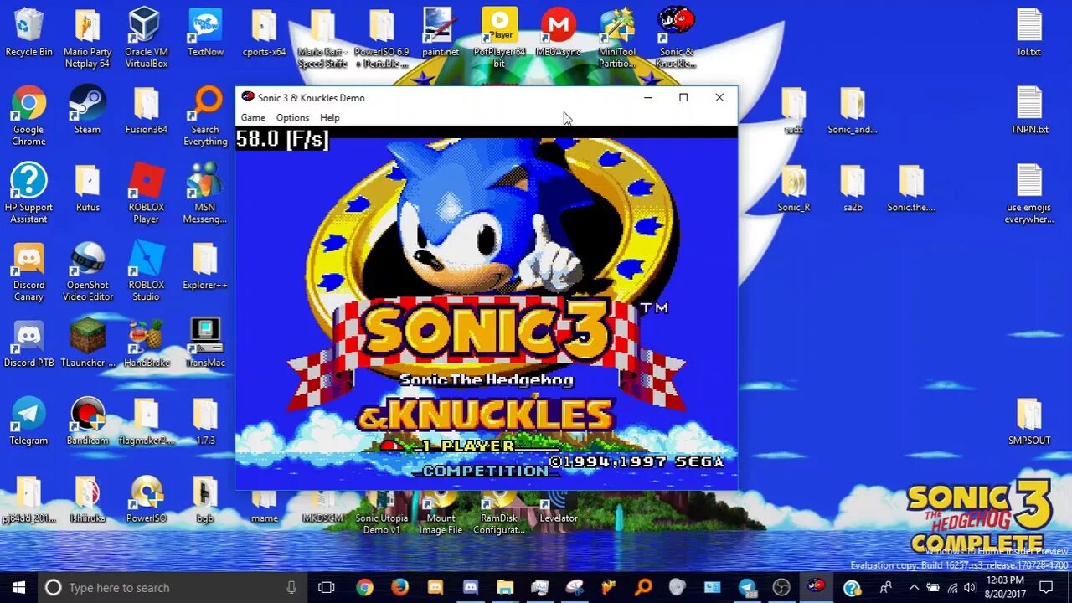Open TLauncher Minecraft icon
The height and width of the screenshot is (603, 1072).
coord(87,344)
